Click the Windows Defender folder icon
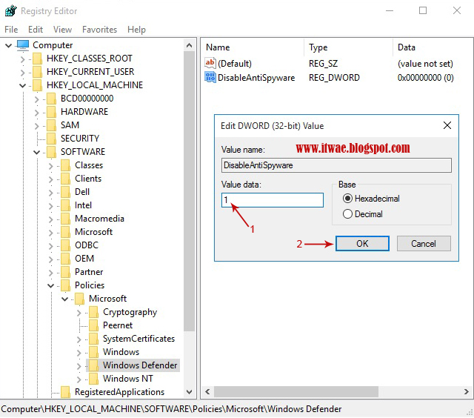Viewport: 474px width, 418px height. pos(94,365)
